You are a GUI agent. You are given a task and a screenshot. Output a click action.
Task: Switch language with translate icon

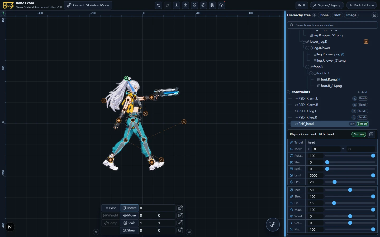point(302,5)
